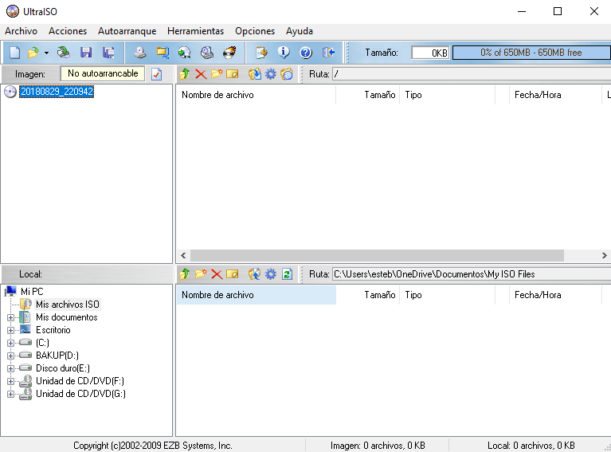The height and width of the screenshot is (452, 611).
Task: Open CD/DVD disc icon in main toolbar
Action: click(x=64, y=53)
